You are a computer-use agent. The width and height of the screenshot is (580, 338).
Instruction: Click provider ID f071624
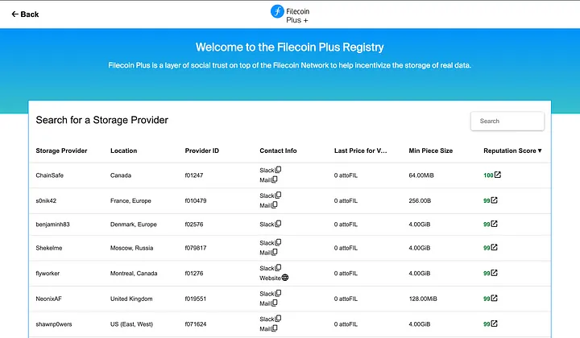(196, 324)
